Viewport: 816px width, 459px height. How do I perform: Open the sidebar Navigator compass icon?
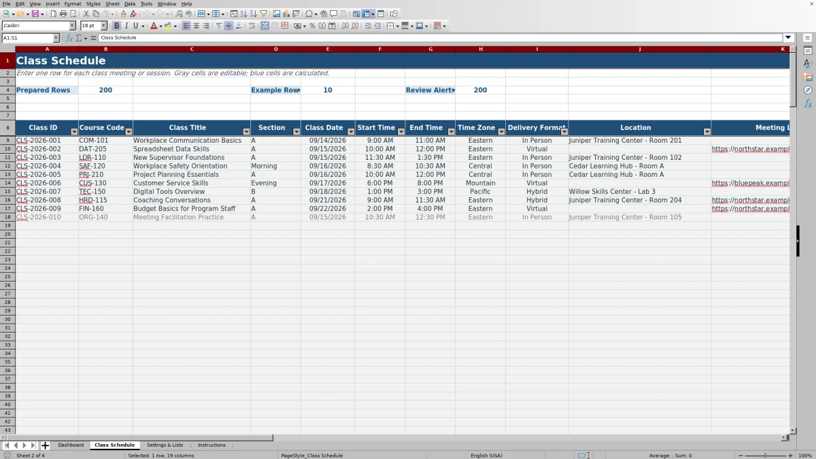point(808,90)
